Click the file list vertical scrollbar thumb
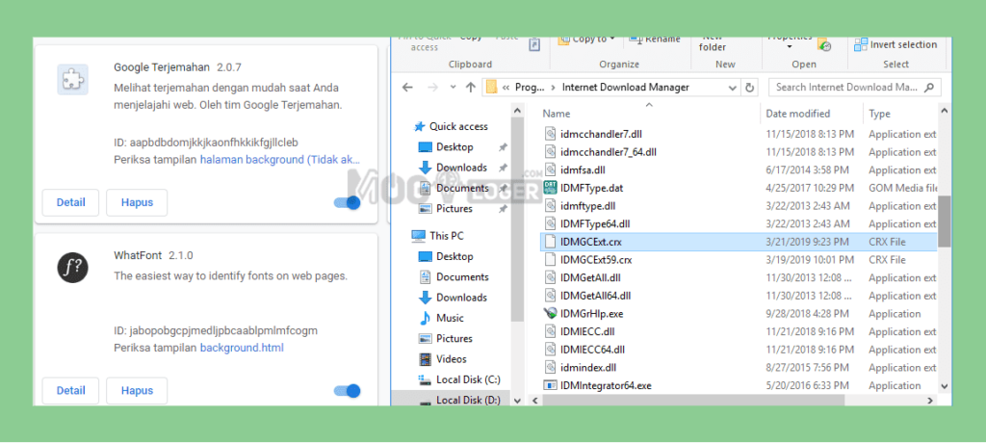Viewport: 986px width, 443px height. coord(944,221)
